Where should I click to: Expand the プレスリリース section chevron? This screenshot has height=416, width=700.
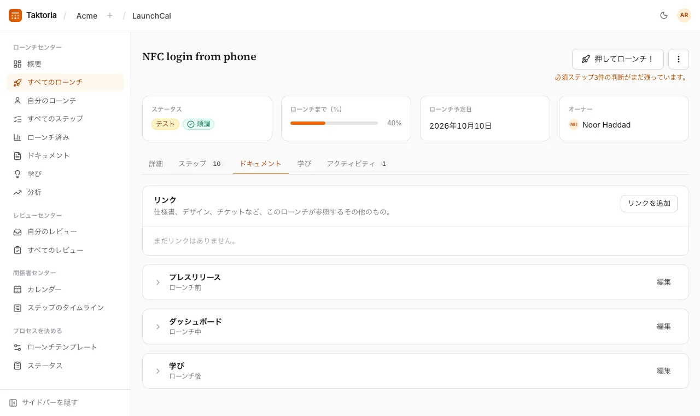(158, 282)
